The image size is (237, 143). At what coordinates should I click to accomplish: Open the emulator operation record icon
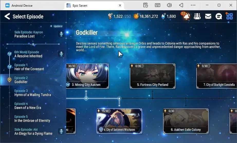(145, 5)
